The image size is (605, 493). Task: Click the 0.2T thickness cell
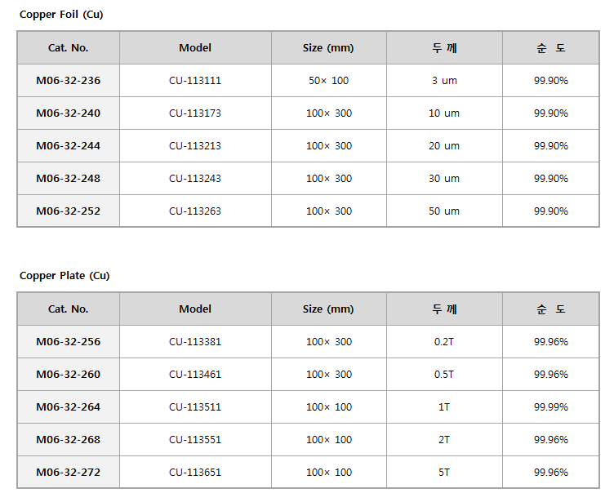[x=444, y=341]
